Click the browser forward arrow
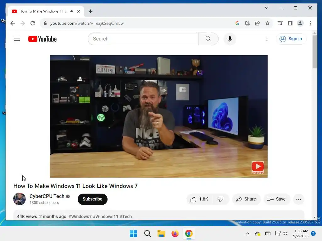The image size is (322, 241). click(x=23, y=23)
